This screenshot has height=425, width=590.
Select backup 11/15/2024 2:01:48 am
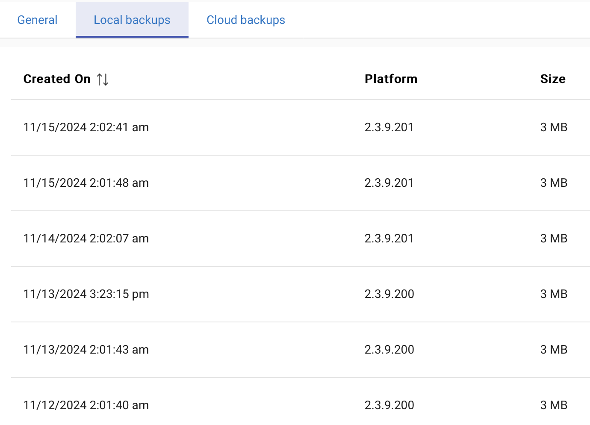(x=86, y=183)
